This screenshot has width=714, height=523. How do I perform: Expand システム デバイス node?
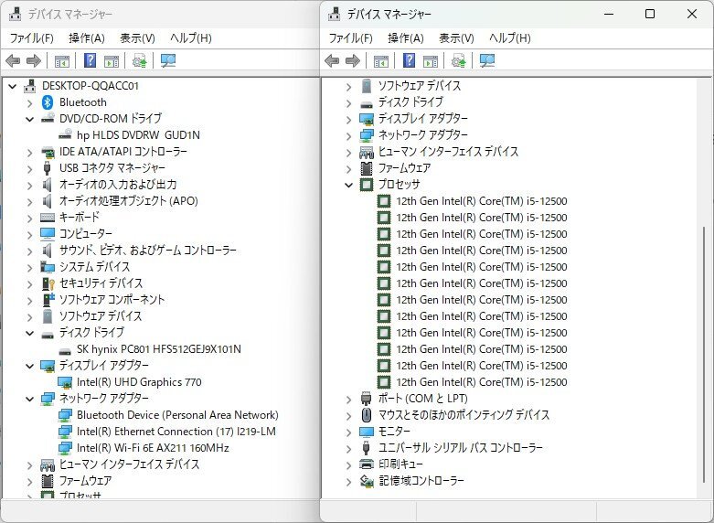(30, 267)
